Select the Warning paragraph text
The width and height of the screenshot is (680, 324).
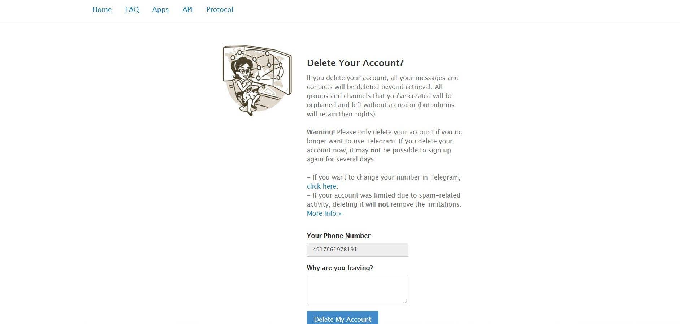pos(384,145)
